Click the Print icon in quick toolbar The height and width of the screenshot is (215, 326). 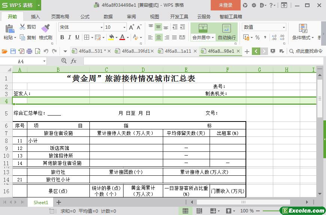[29, 51]
